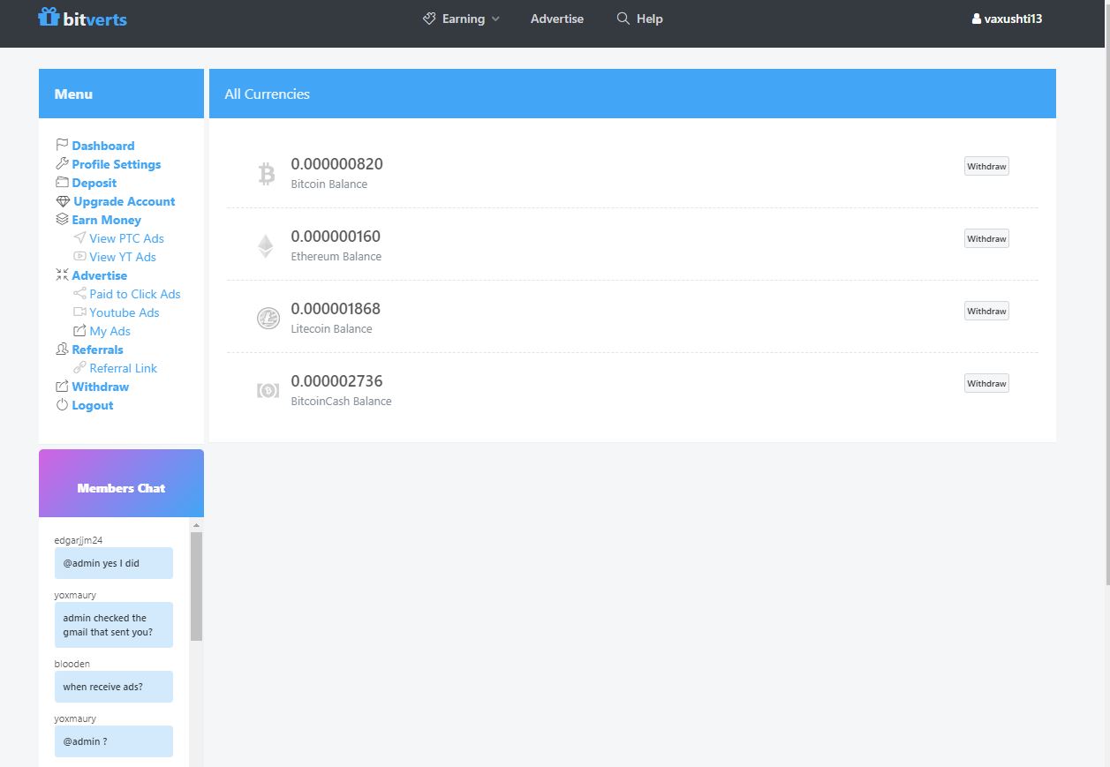Open Referral Link page

coord(124,368)
